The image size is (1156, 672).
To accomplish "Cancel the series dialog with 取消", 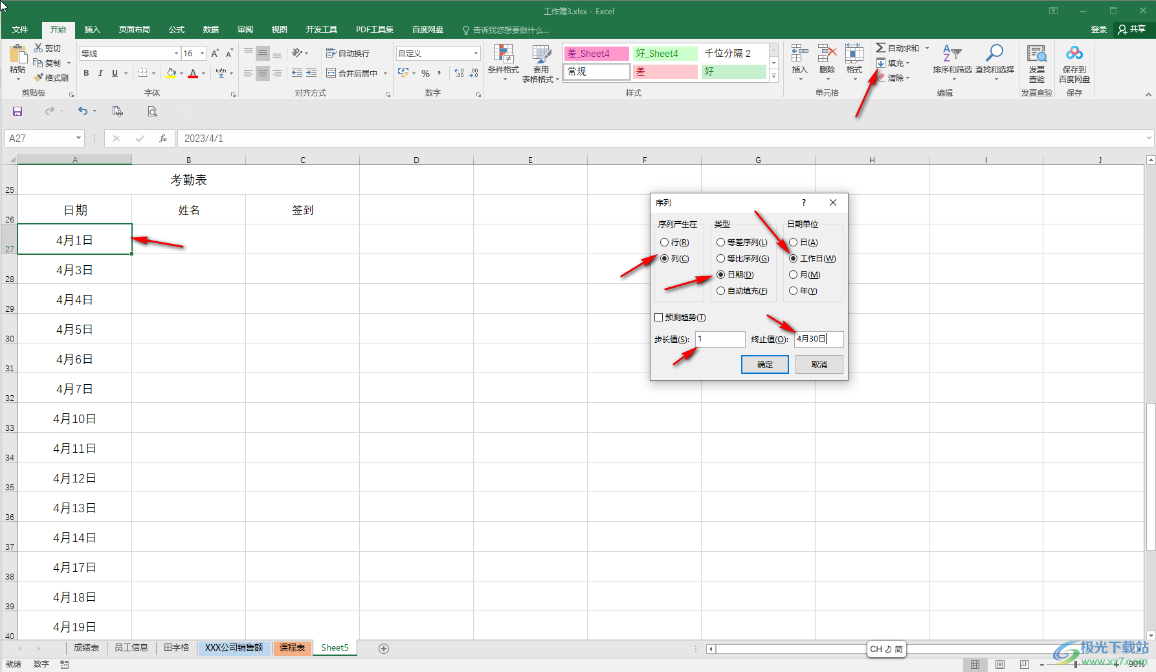I will (x=819, y=365).
